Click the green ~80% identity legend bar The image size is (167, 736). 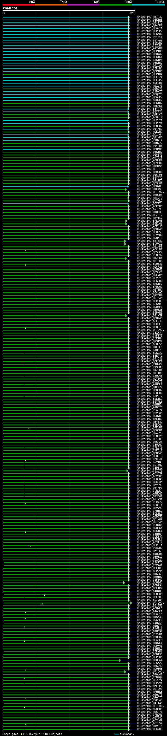(x=116, y=5)
